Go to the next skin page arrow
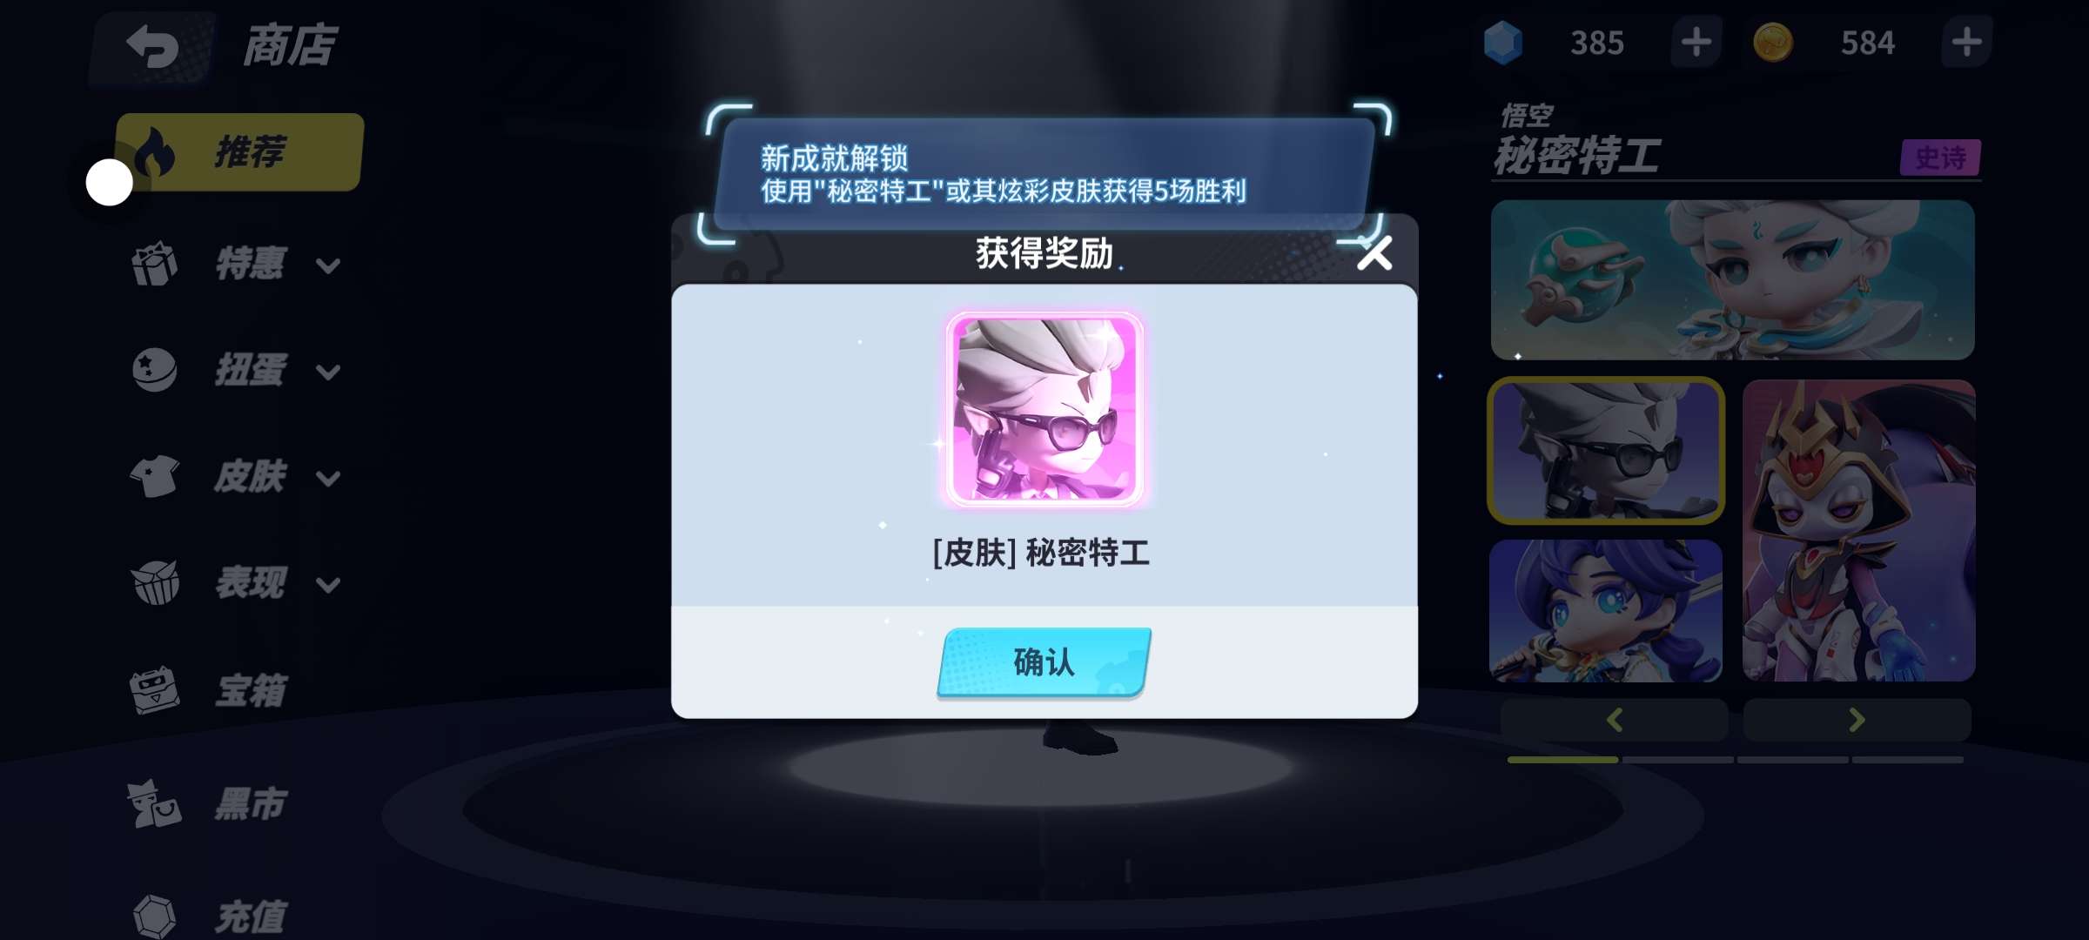Image resolution: width=2089 pixels, height=940 pixels. 1857,720
